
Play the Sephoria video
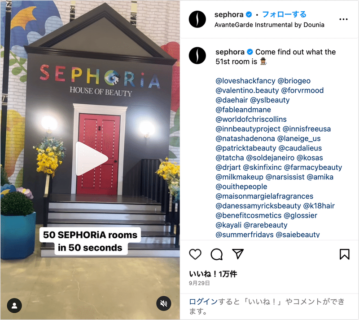click(x=92, y=159)
